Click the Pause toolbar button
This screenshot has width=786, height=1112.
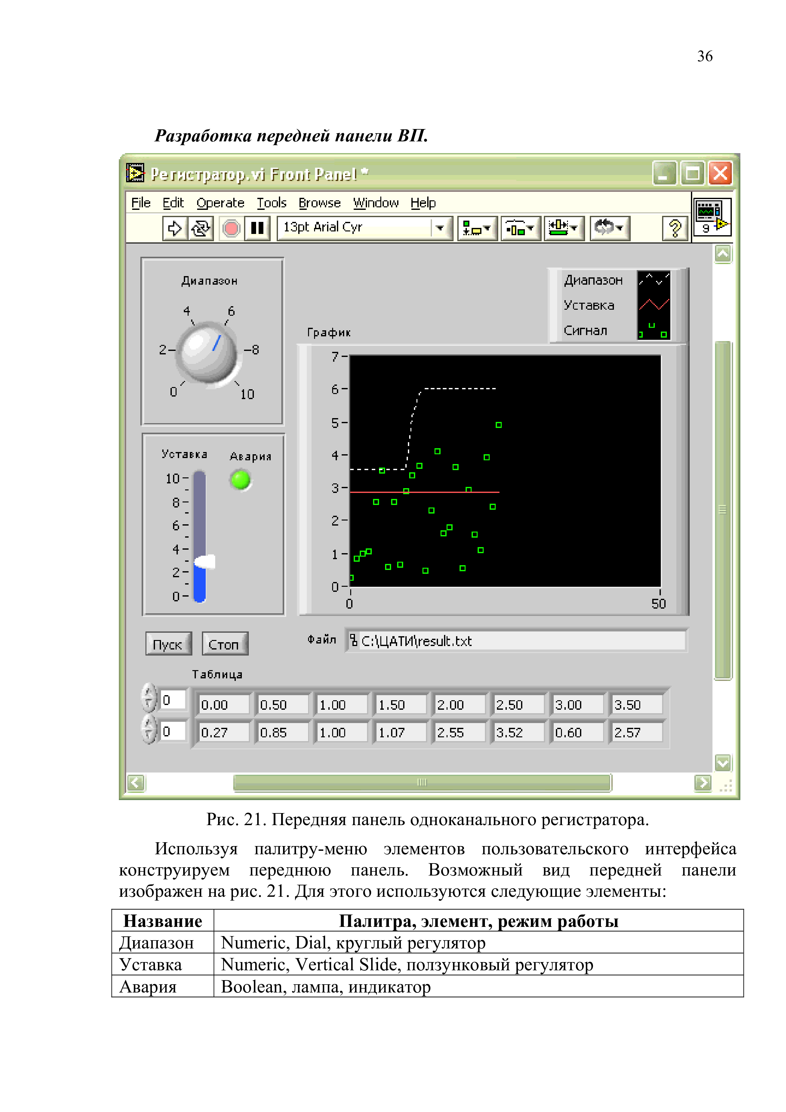point(257,228)
